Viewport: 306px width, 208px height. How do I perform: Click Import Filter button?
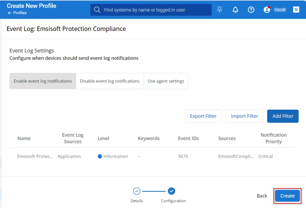[244, 116]
